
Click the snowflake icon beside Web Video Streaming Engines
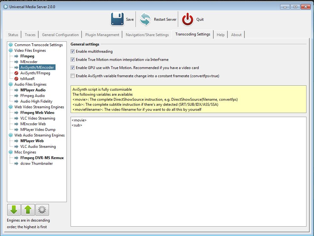pyautogui.click(x=11, y=107)
